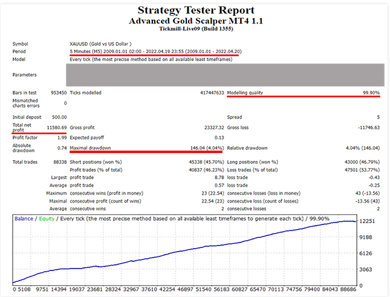Click the "Ticks modelled" label
The width and height of the screenshot is (390, 297).
coord(86,93)
